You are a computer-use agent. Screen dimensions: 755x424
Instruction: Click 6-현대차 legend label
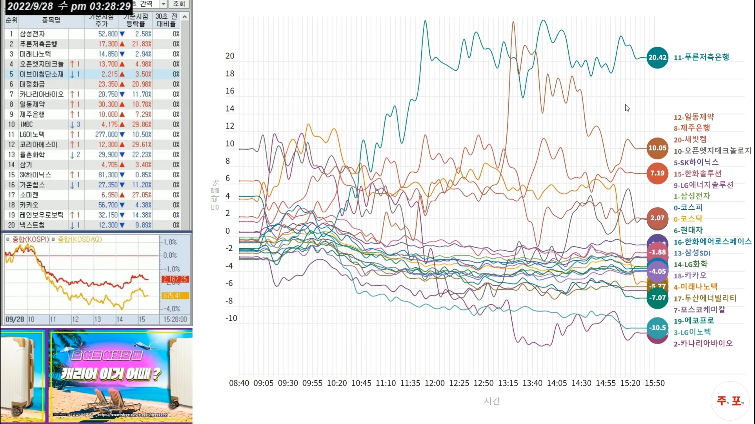pos(688,230)
